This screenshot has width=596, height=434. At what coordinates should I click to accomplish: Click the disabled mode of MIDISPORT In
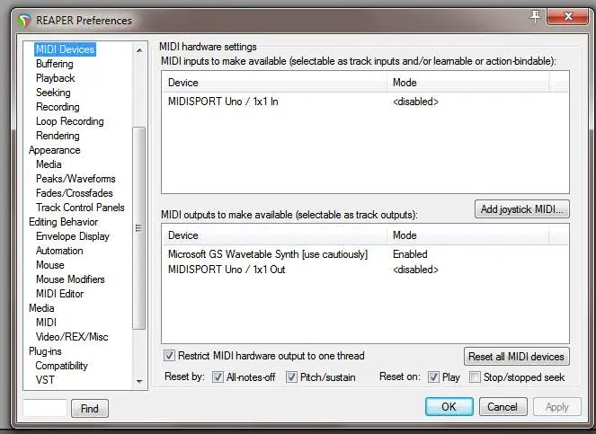coord(415,102)
